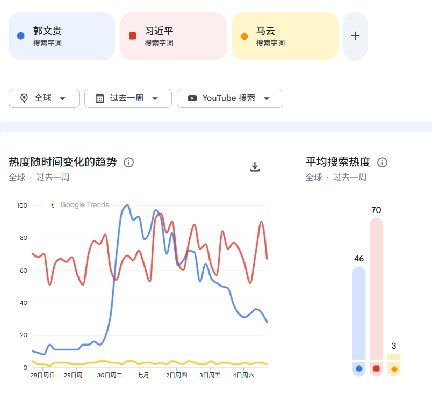Click the orange diamond legend under the average bars
Screen dimensions: 432x395
click(394, 369)
